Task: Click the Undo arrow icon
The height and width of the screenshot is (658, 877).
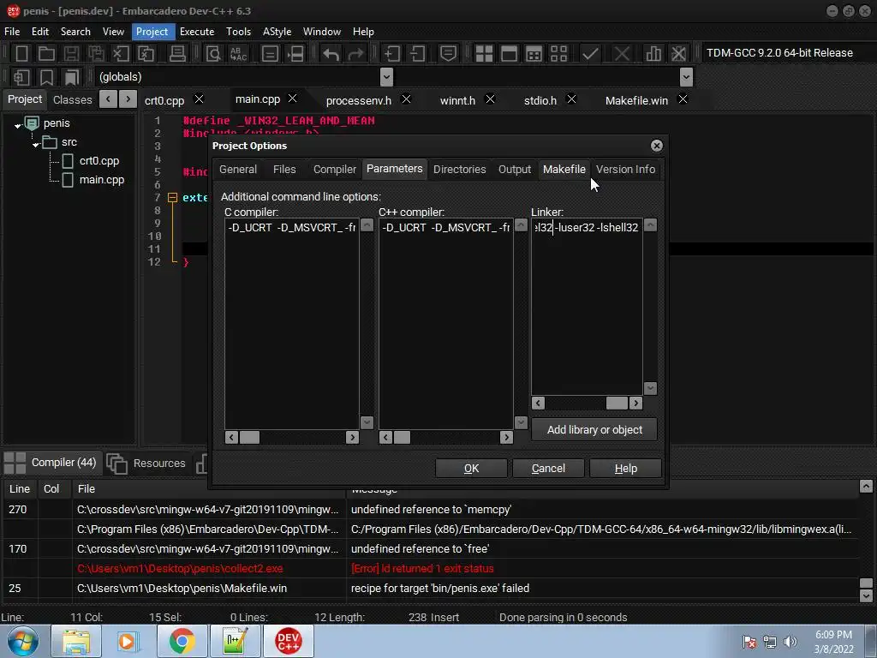Action: click(x=331, y=54)
